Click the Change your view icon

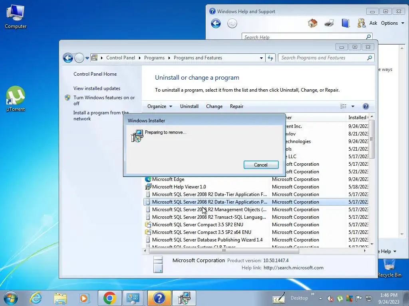coord(343,106)
